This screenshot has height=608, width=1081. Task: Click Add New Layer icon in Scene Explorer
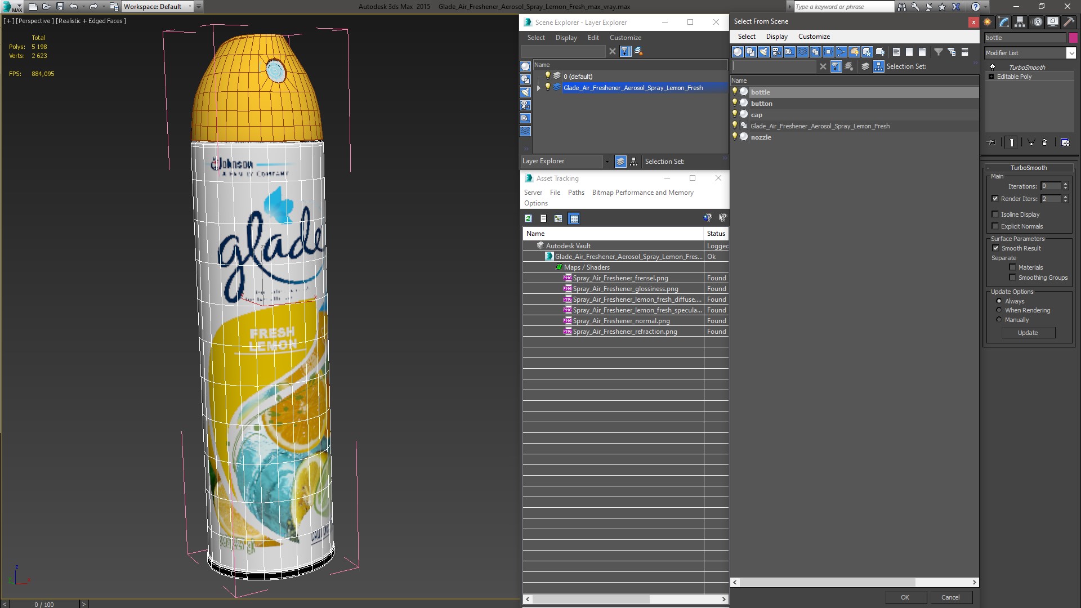(x=638, y=51)
